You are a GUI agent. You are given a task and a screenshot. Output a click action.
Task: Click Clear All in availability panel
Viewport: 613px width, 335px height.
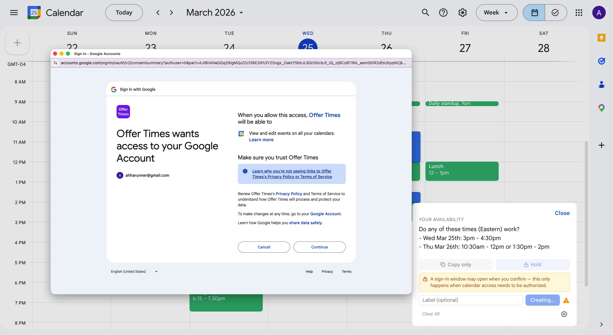[431, 314]
